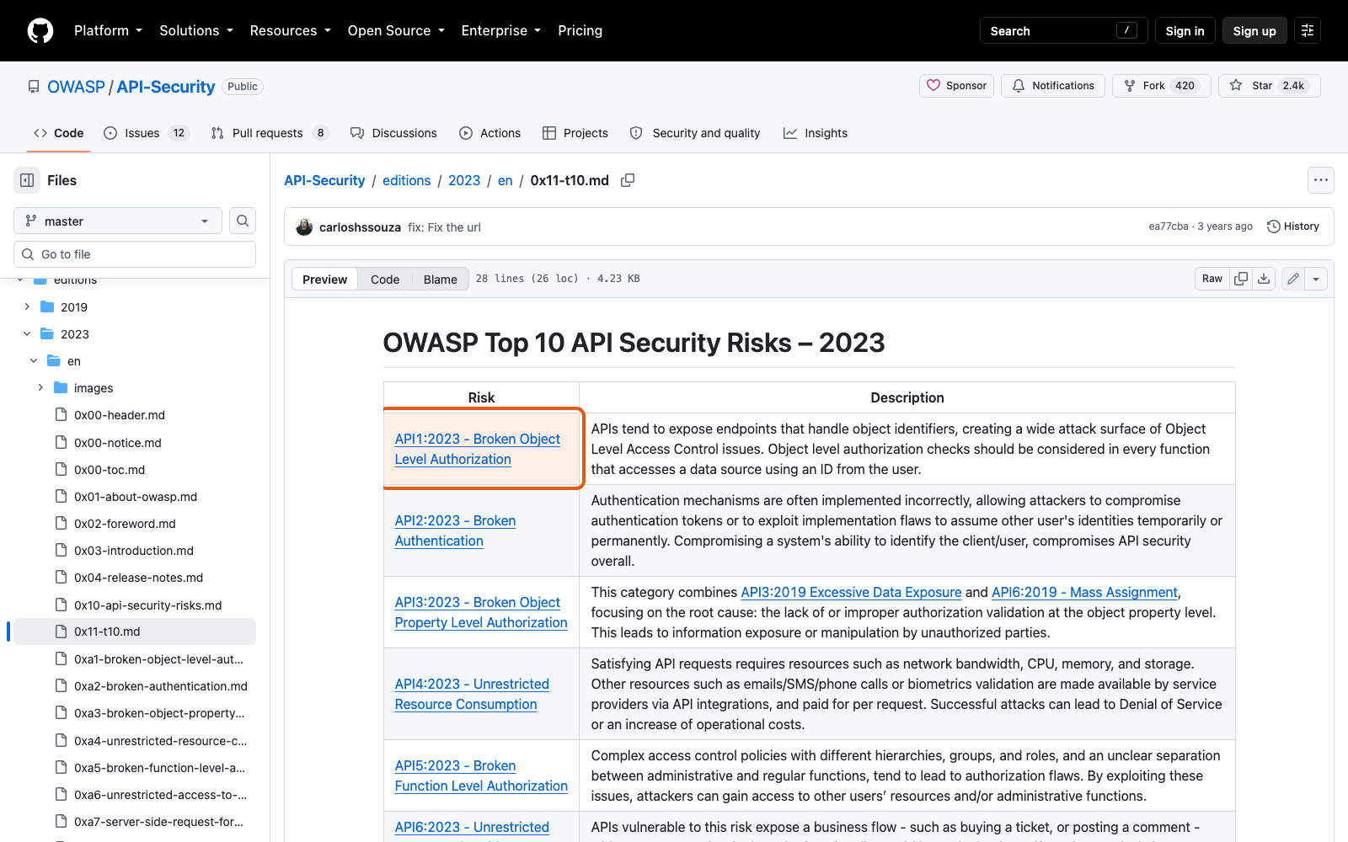This screenshot has height=842, width=1348.
Task: Search this repository's files icon
Action: [x=243, y=221]
